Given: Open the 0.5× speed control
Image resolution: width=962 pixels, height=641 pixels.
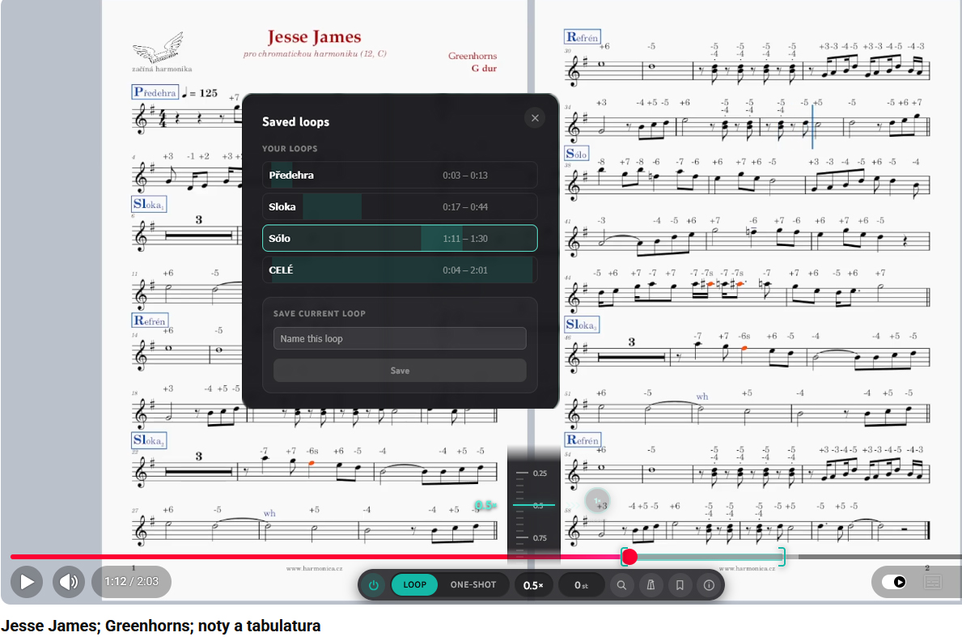Looking at the screenshot, I should [x=533, y=585].
